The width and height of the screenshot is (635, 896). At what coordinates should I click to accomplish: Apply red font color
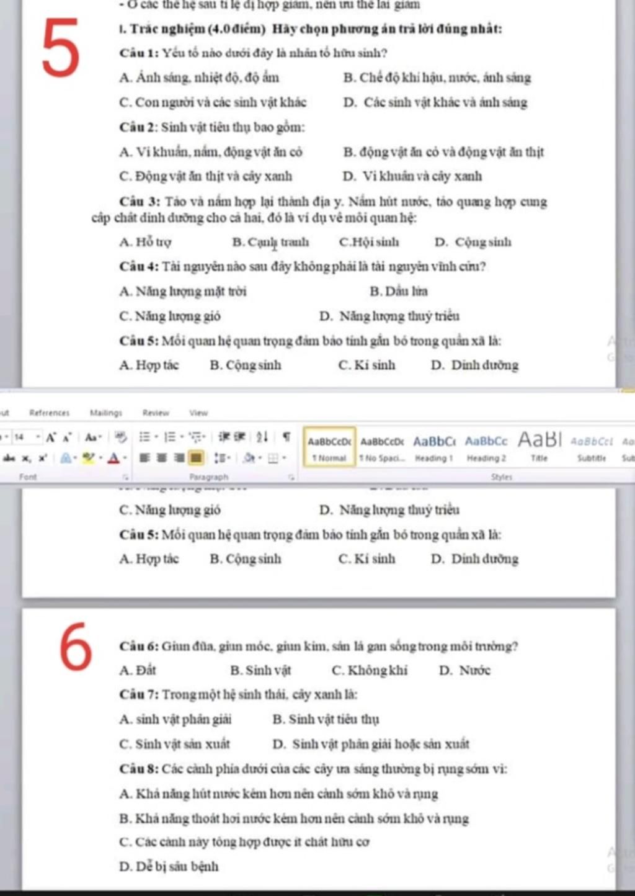tap(113, 458)
